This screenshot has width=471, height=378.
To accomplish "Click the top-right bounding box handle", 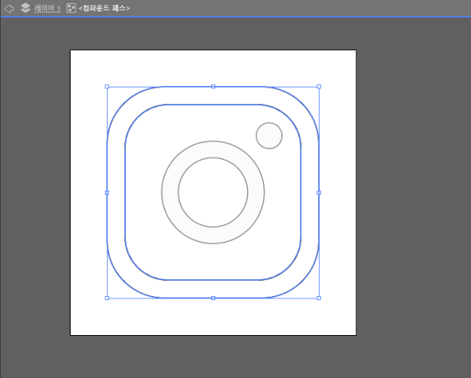I will pyautogui.click(x=319, y=87).
